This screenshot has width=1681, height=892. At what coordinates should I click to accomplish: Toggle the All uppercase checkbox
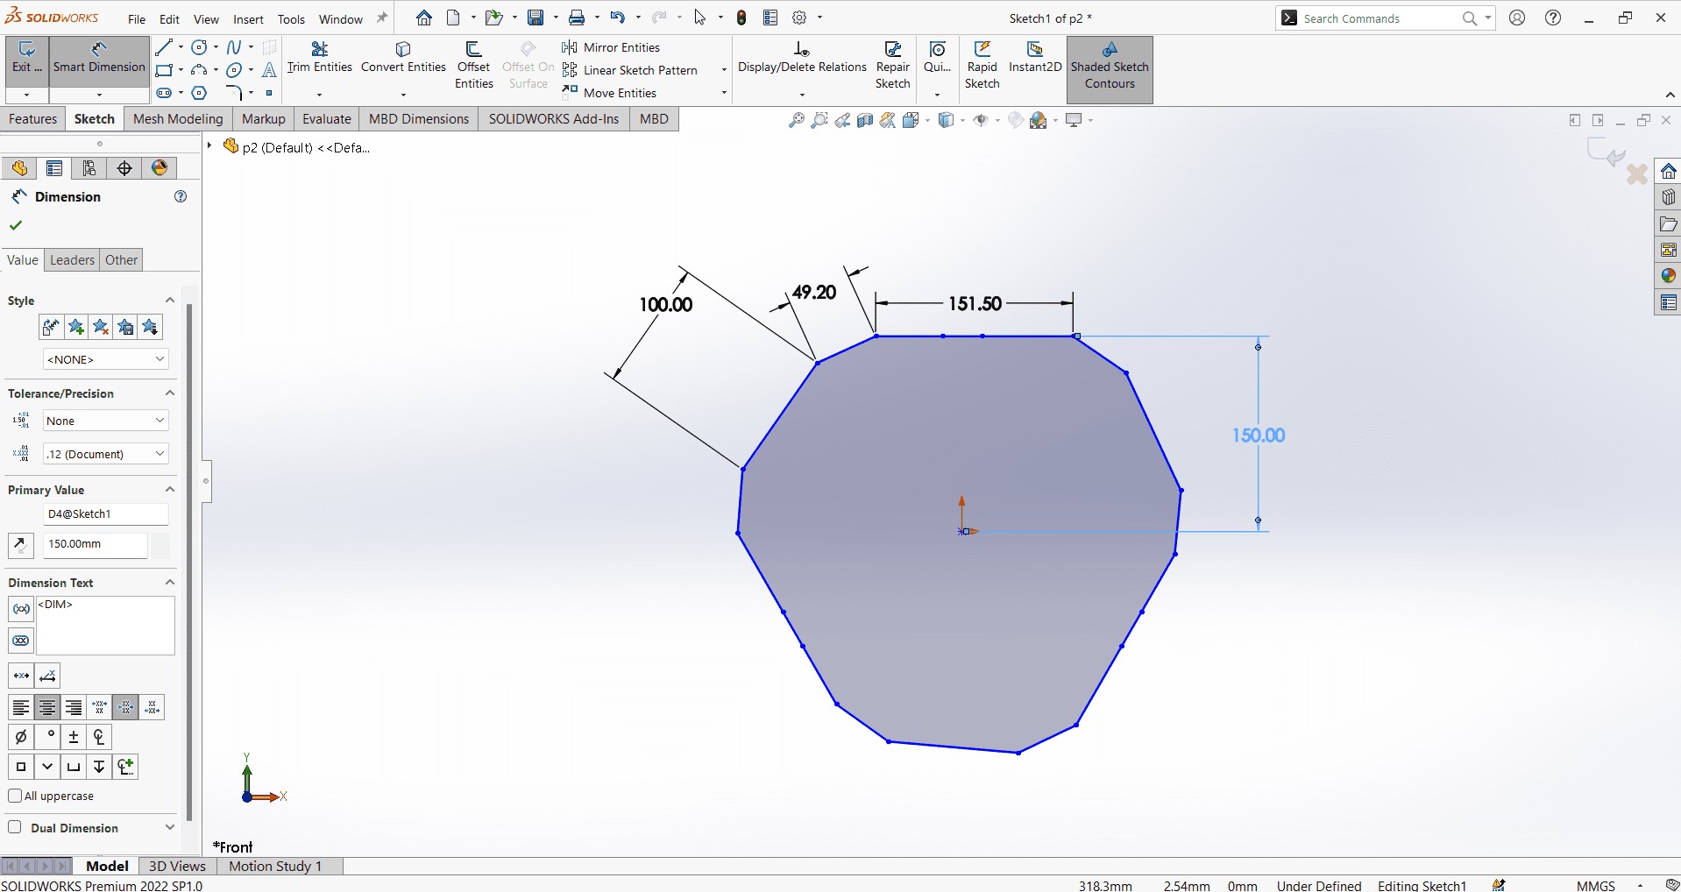coord(15,796)
